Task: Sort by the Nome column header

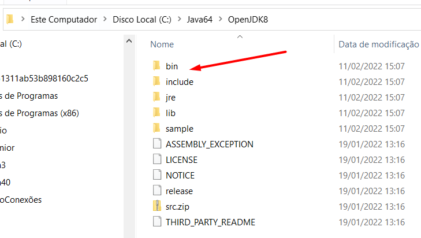Action: coord(162,44)
